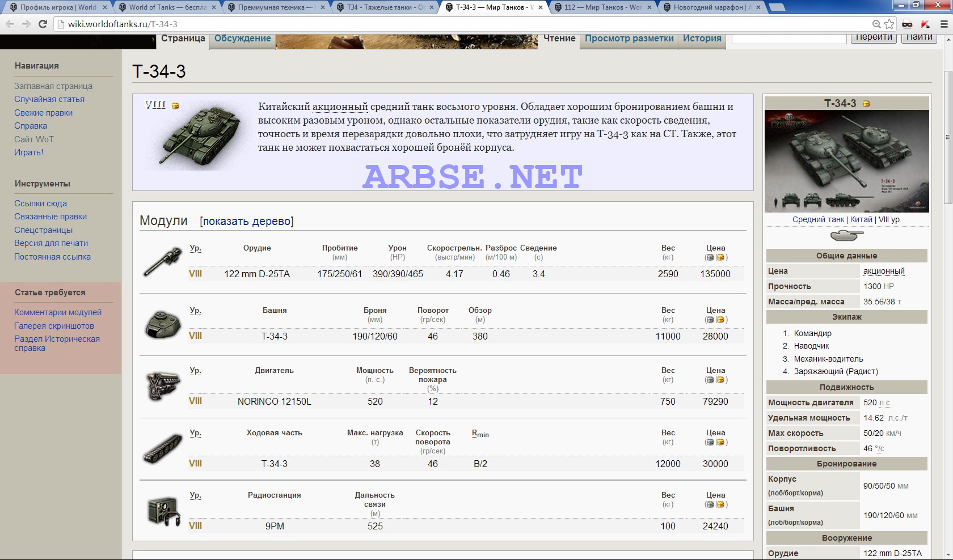Open the 'Справка' sidebar link
The image size is (953, 560).
[x=31, y=126]
